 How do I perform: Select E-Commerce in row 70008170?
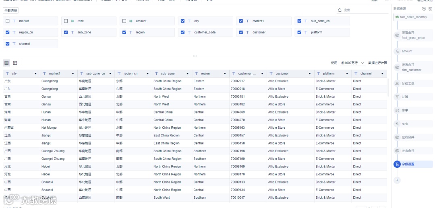pyautogui.click(x=333, y=174)
